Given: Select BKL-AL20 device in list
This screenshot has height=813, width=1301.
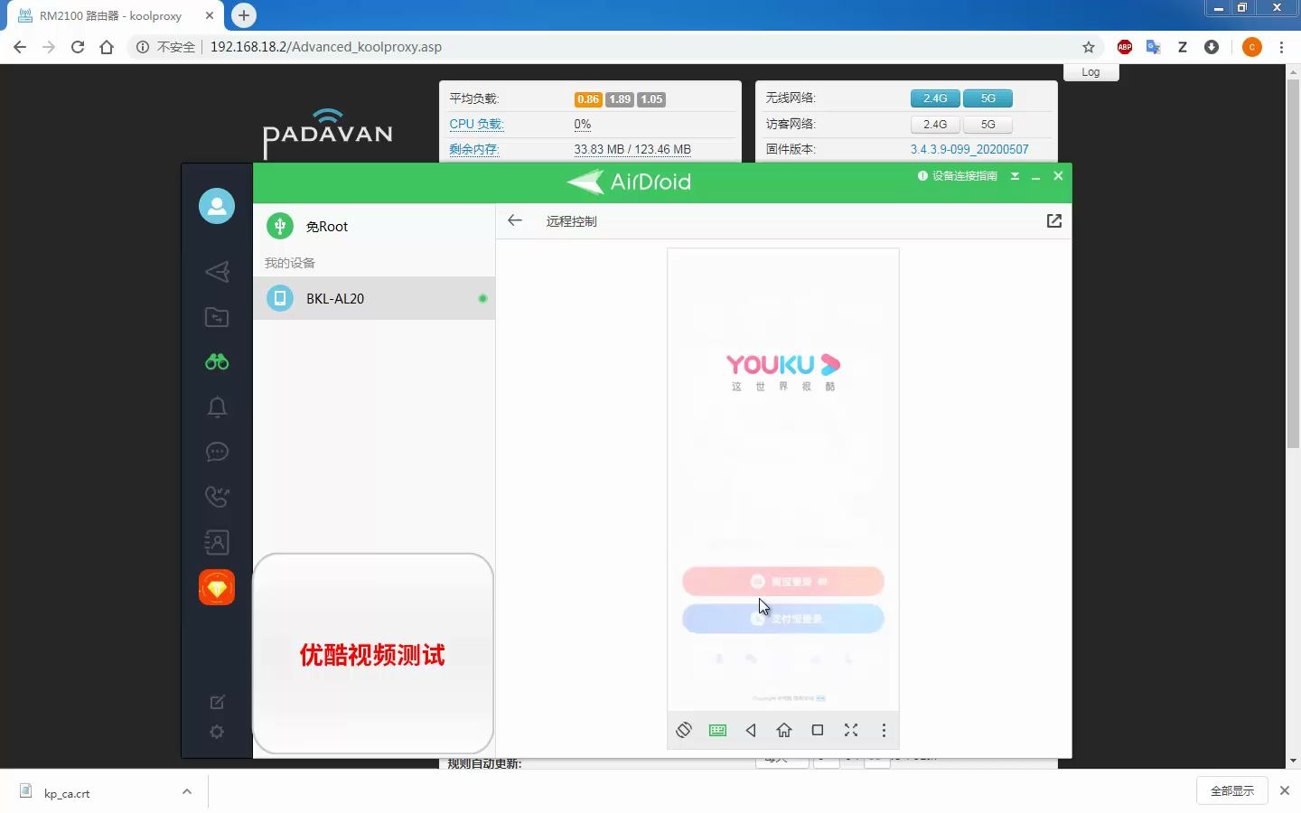Looking at the screenshot, I should click(374, 298).
